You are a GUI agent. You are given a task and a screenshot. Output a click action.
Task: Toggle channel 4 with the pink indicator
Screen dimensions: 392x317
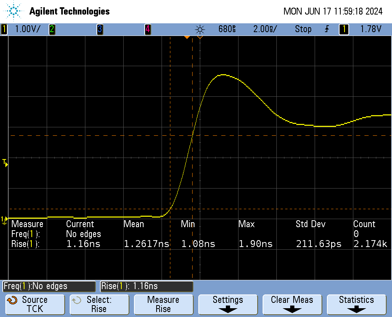pos(147,29)
